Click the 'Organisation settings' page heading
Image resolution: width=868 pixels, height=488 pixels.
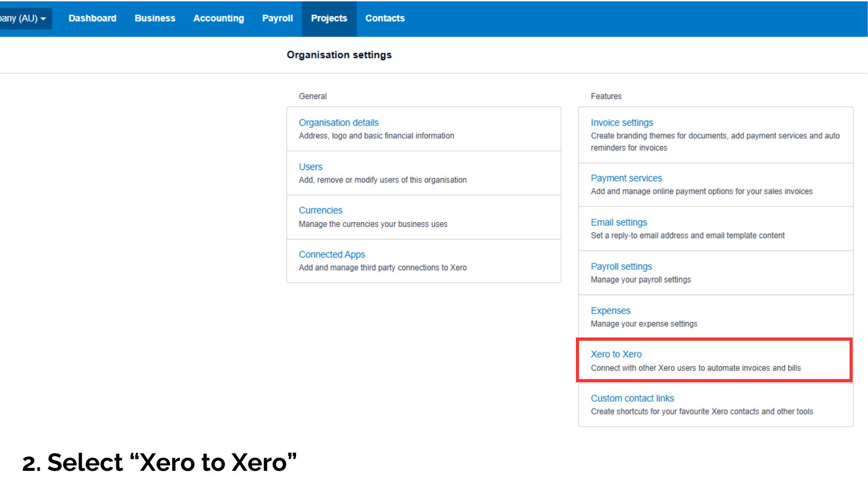pos(339,55)
